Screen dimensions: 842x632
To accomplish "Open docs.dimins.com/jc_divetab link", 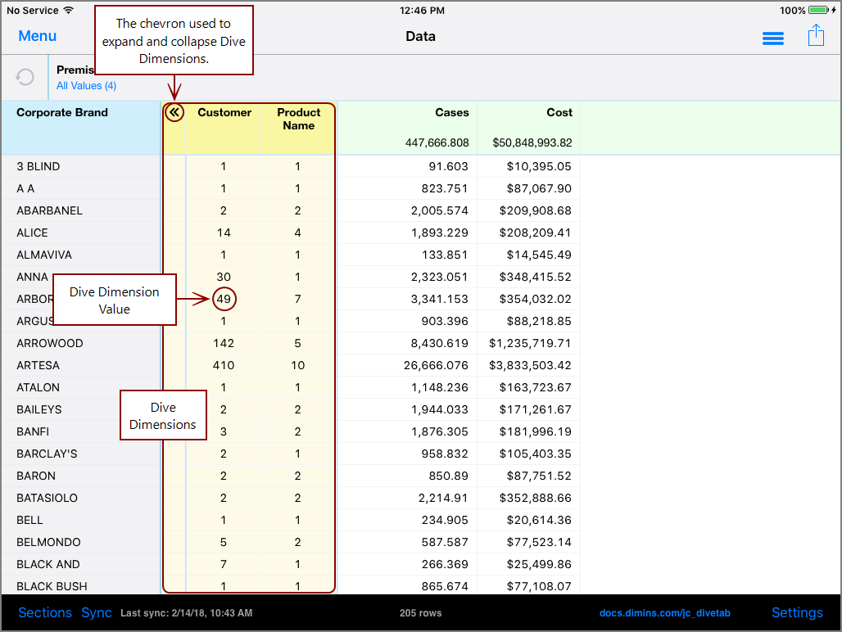I will (x=664, y=613).
